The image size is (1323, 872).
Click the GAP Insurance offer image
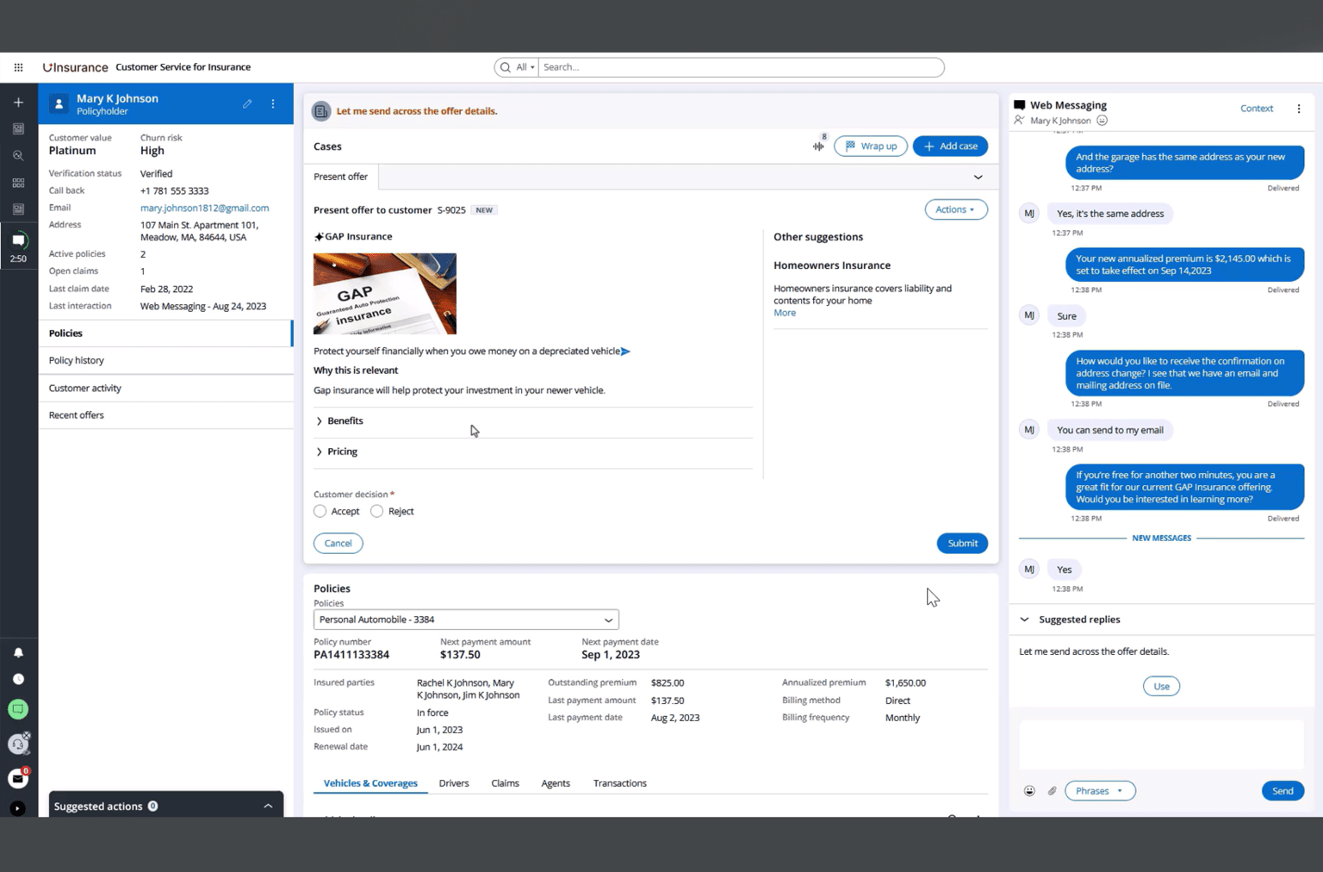385,294
